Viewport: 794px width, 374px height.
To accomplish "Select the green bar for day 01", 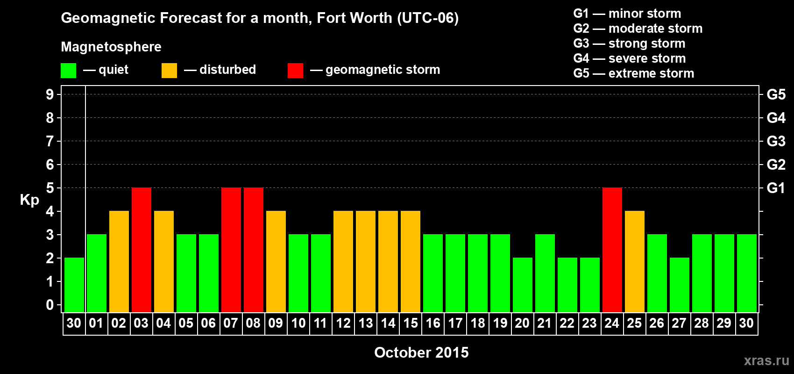I will pyautogui.click(x=97, y=273).
